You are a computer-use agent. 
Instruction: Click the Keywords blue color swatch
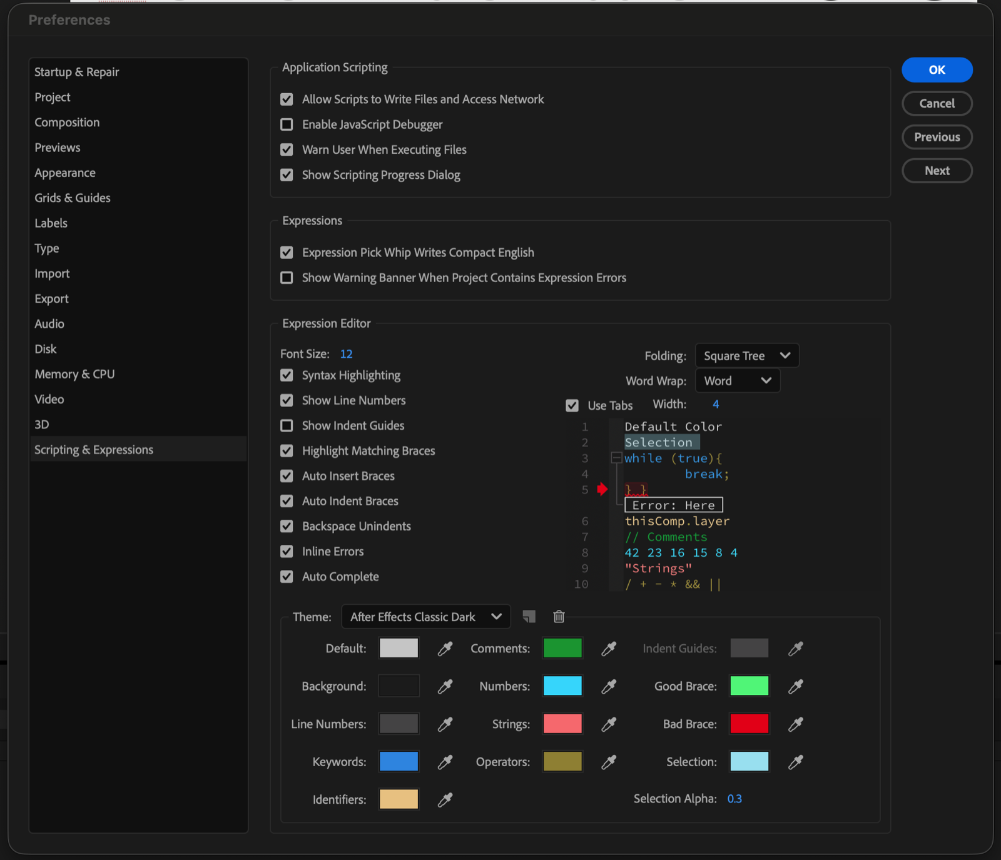[399, 761]
